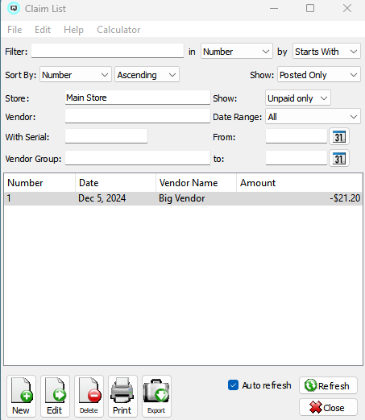365x420 pixels.
Task: Click the Delete claim icon
Action: [x=89, y=396]
